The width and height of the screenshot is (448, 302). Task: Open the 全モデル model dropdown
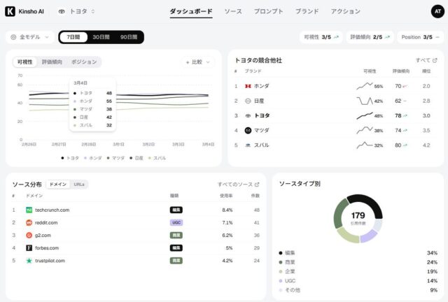coord(30,37)
